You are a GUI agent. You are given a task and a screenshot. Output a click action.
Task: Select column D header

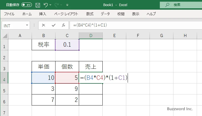pyautogui.click(x=91, y=36)
